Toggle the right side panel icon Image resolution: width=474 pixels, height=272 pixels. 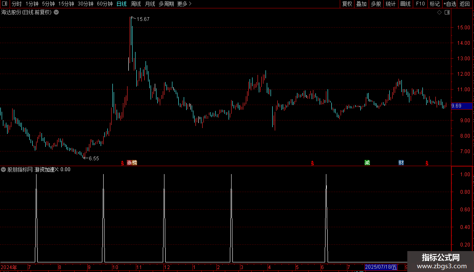[447, 13]
